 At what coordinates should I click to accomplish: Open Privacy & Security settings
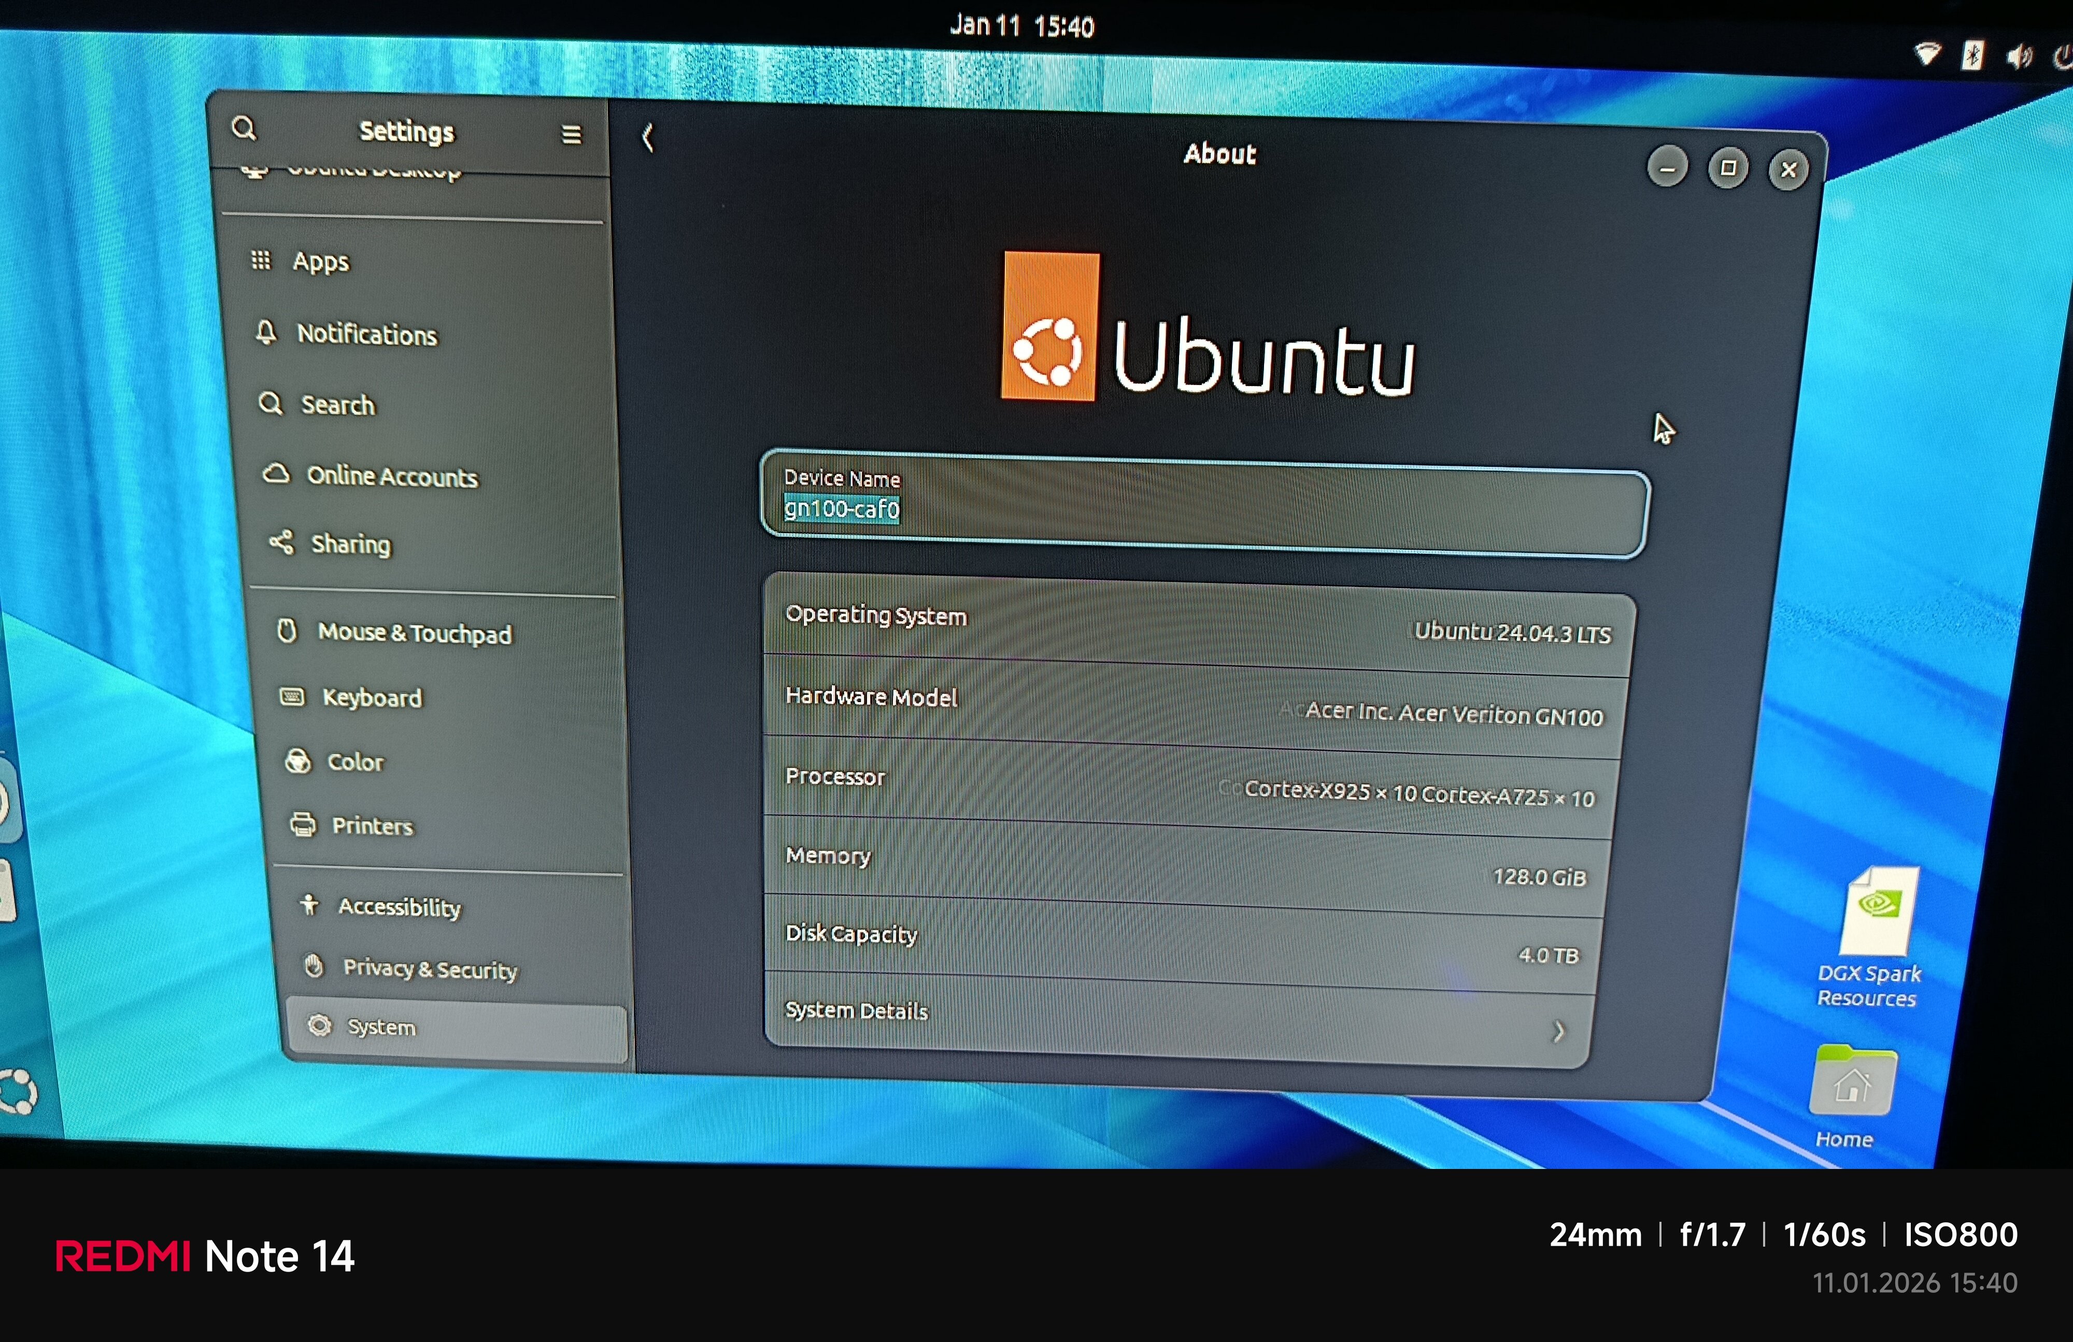pos(430,969)
